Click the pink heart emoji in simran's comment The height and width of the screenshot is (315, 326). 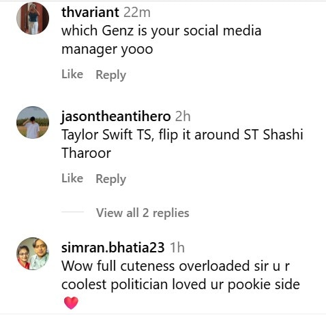pos(71,303)
